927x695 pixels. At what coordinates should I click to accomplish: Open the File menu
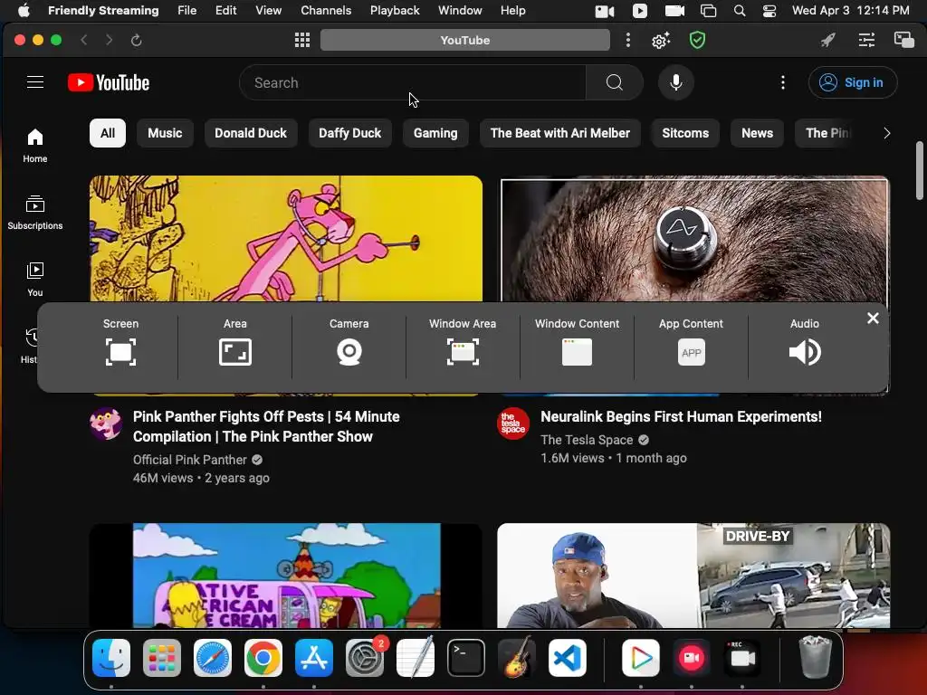point(186,10)
